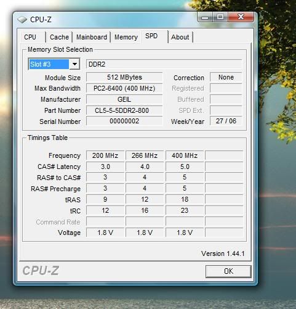Click the tRC value 16
This screenshot has height=309, width=296.
[x=145, y=210]
